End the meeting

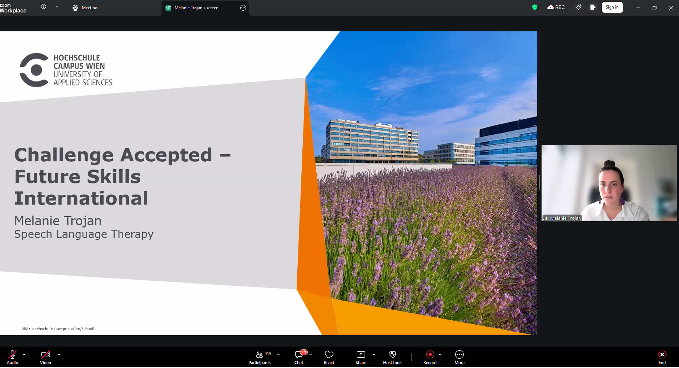[x=662, y=357]
